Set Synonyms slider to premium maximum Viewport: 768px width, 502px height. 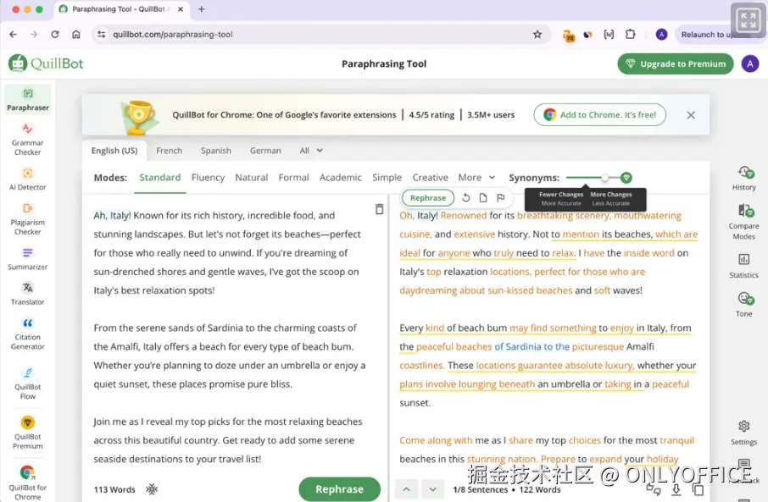(x=626, y=178)
